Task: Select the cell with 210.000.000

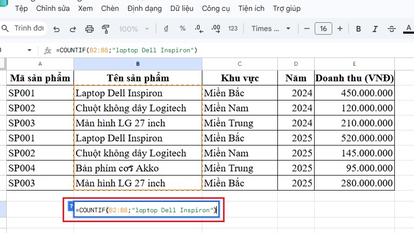Action: (354, 123)
